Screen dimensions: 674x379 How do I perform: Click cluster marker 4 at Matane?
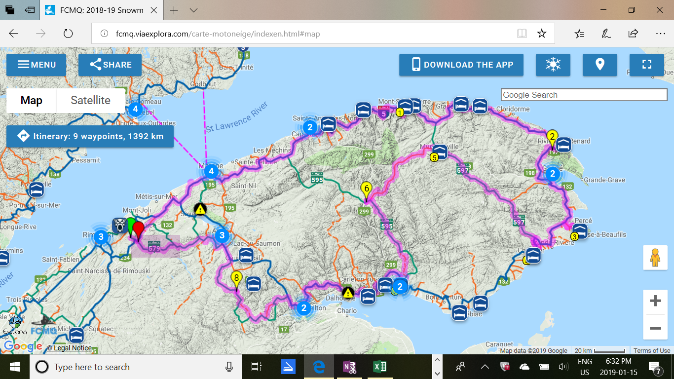(212, 171)
